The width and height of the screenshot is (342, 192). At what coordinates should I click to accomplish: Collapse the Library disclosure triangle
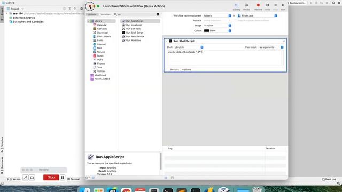coord(88,21)
